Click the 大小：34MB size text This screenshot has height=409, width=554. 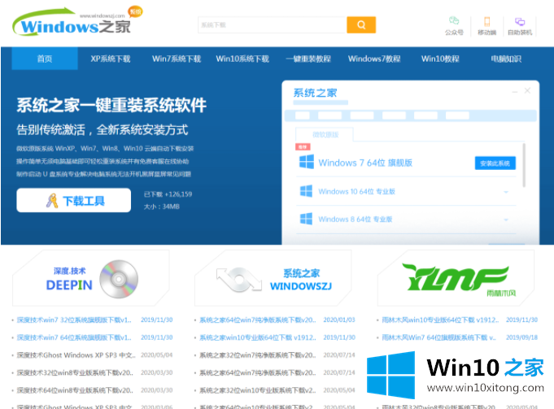tap(161, 207)
